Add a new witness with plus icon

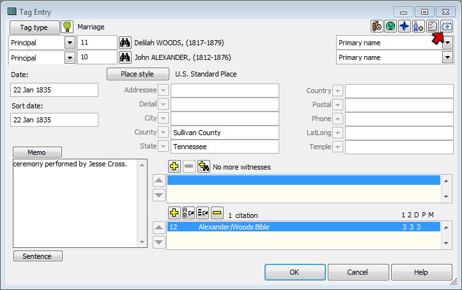(x=174, y=166)
